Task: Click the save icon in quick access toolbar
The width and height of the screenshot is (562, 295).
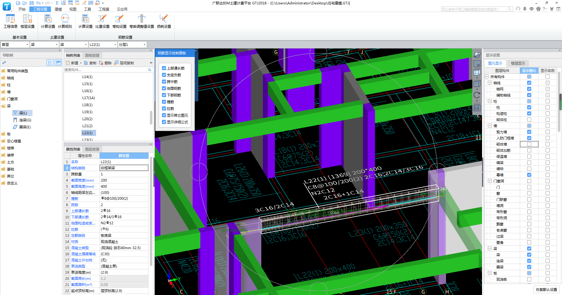Action: coord(32,3)
